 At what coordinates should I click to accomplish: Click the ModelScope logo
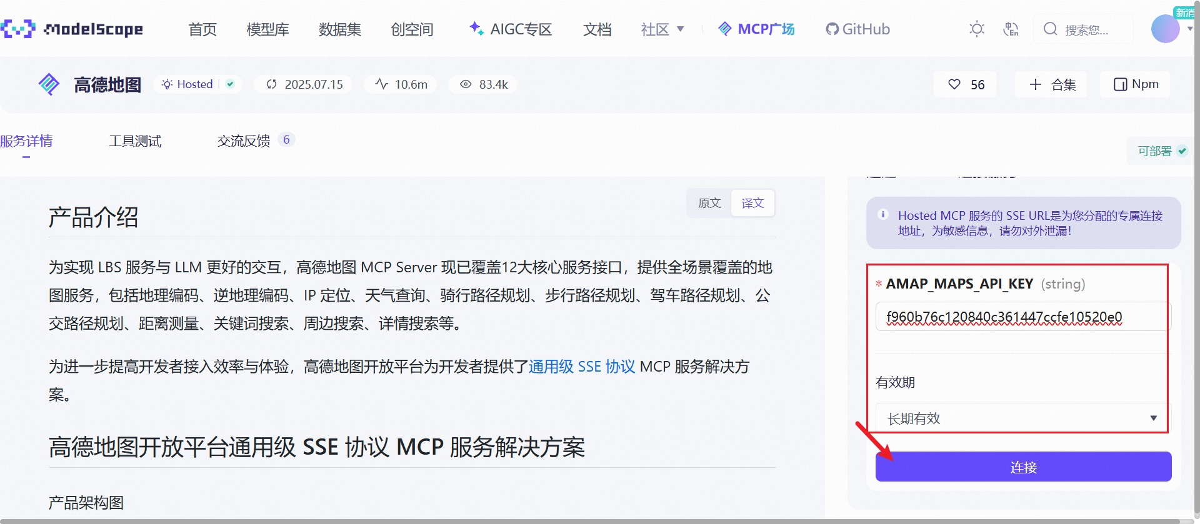point(72,29)
